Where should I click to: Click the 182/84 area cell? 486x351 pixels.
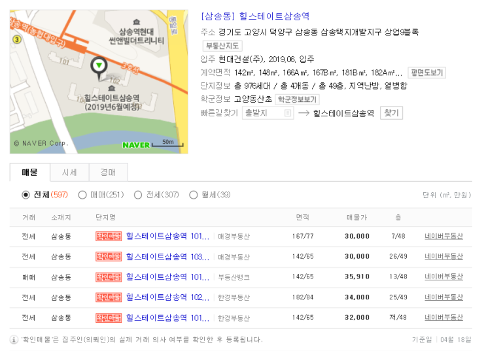(303, 297)
